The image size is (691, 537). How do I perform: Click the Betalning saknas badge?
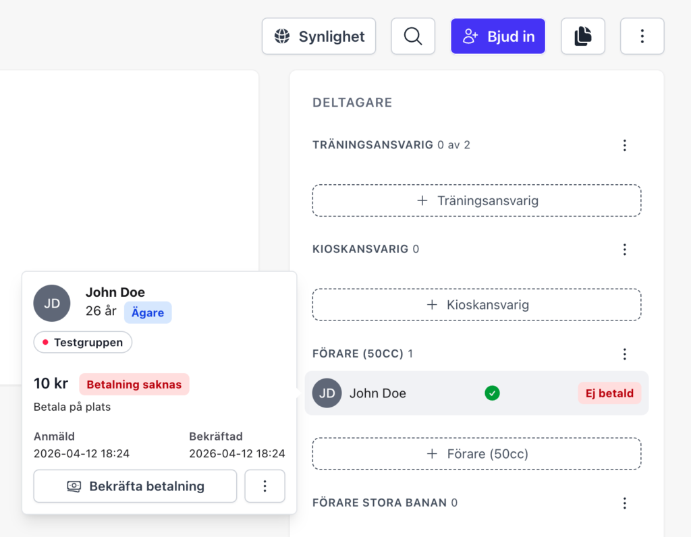pyautogui.click(x=134, y=385)
